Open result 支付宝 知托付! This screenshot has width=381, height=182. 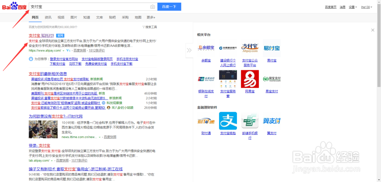pos(41,35)
